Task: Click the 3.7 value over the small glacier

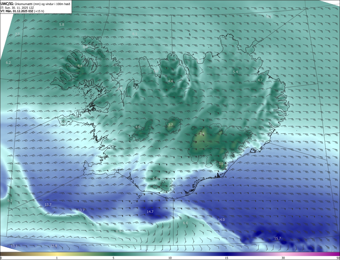Action: [x=171, y=125]
